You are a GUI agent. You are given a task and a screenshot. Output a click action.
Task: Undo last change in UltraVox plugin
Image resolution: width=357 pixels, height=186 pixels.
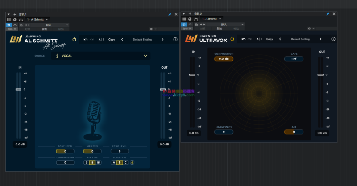[x=244, y=39]
